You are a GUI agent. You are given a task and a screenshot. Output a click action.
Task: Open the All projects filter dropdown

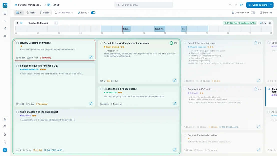pyautogui.click(x=63, y=13)
